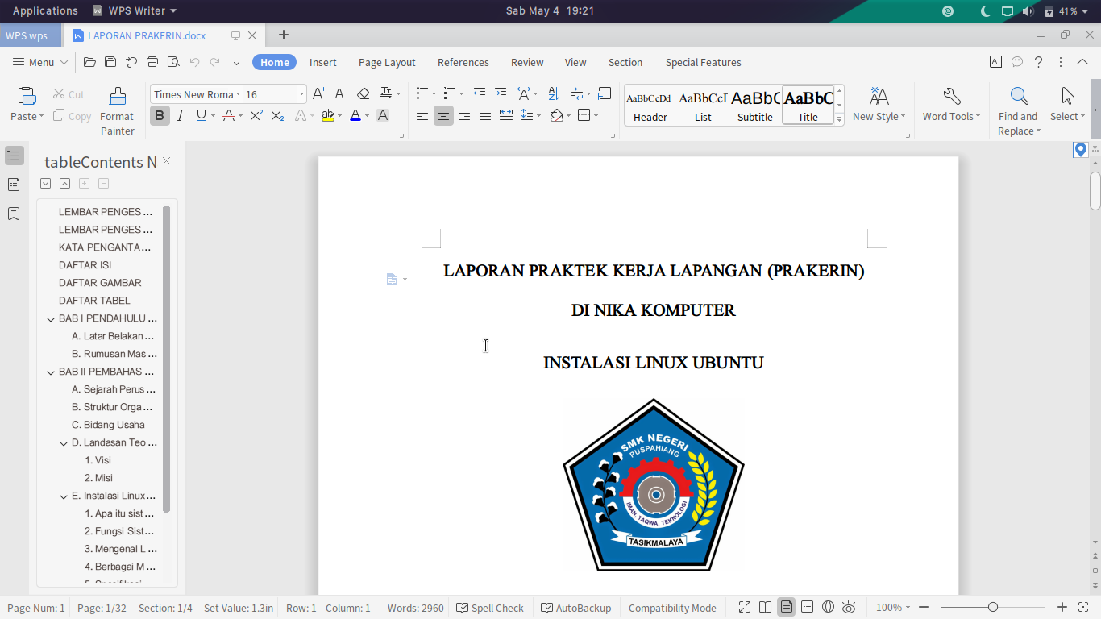Toggle Italic formatting
The image size is (1101, 619).
coord(181,116)
